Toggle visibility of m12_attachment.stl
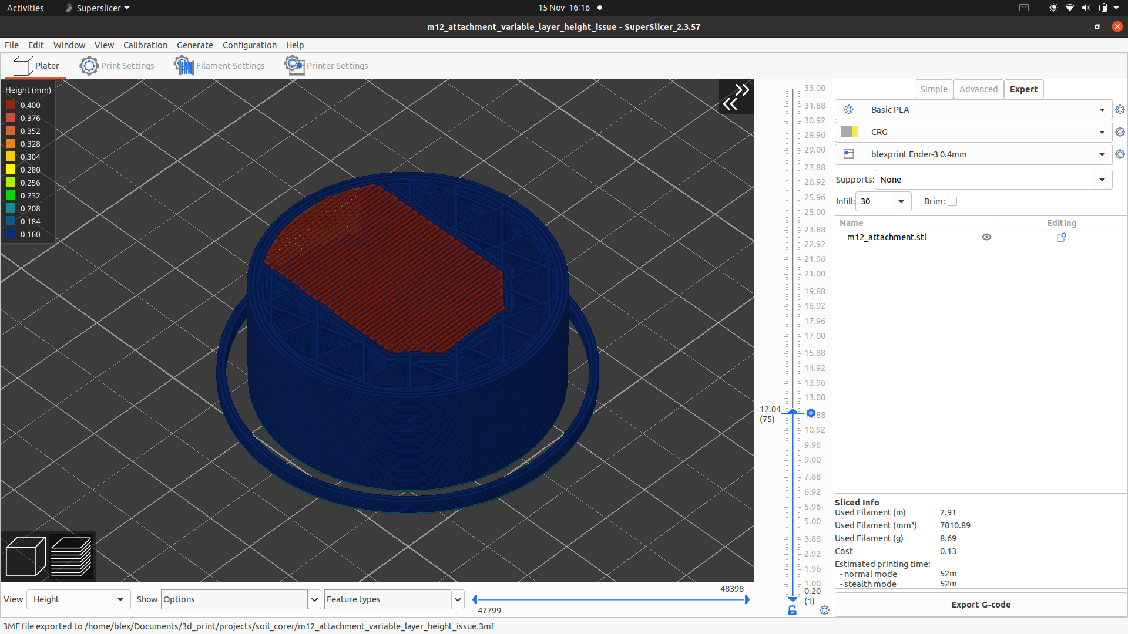1128x634 pixels. [x=986, y=237]
